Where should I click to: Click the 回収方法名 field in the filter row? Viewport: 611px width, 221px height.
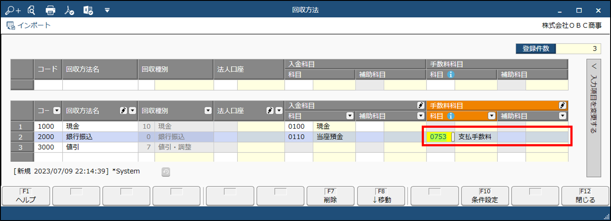(100, 85)
